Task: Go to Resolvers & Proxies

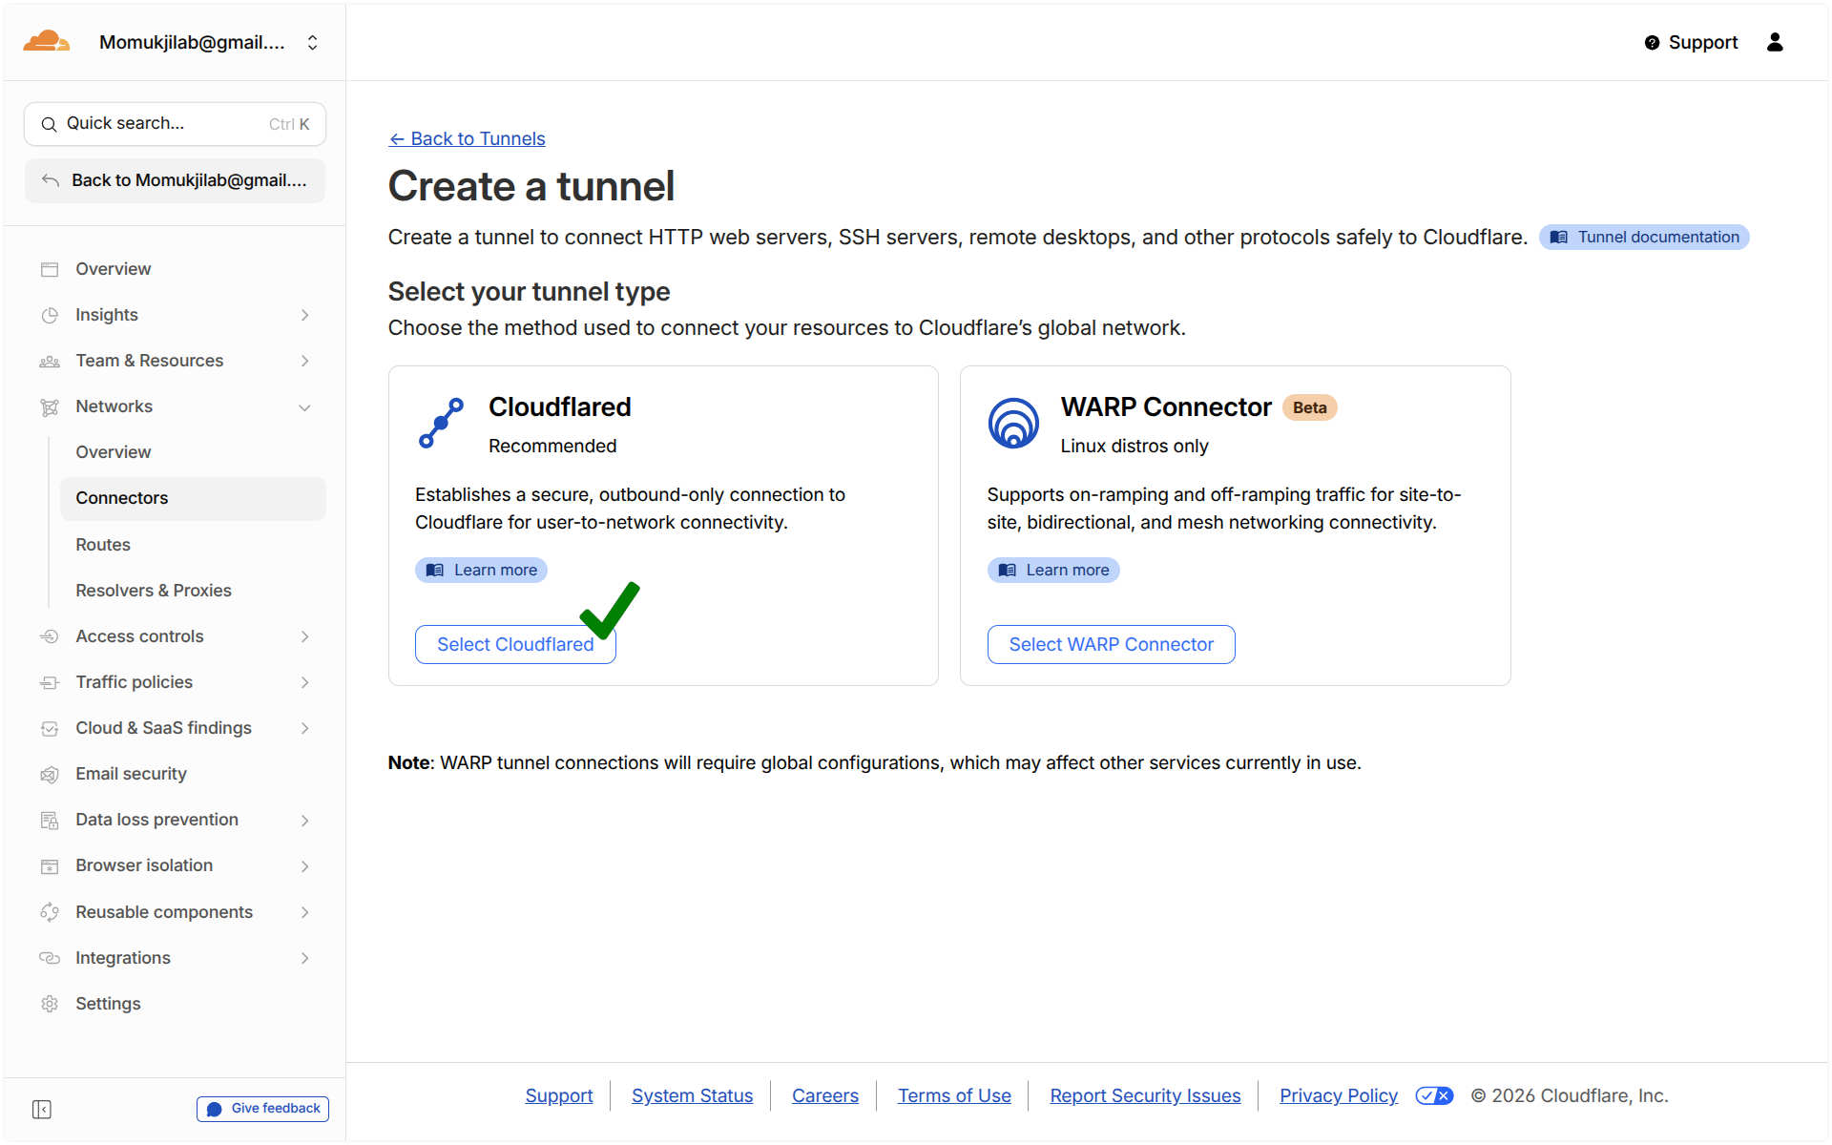Action: pos(154,591)
